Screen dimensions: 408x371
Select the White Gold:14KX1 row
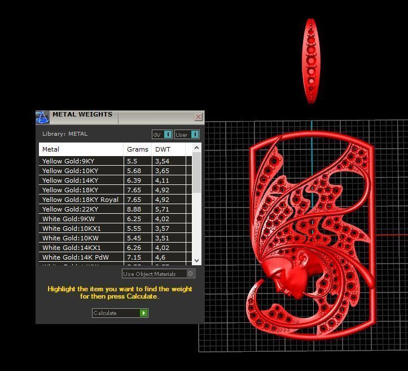(x=115, y=248)
